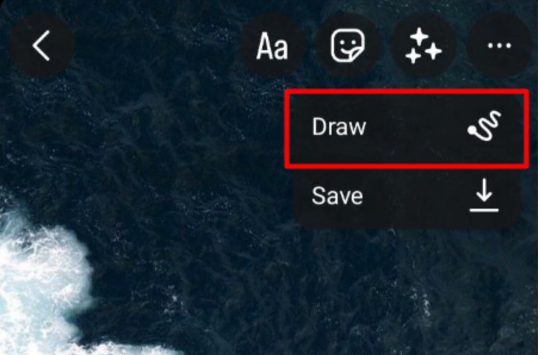Activate the highlighted Draw option

[407, 129]
